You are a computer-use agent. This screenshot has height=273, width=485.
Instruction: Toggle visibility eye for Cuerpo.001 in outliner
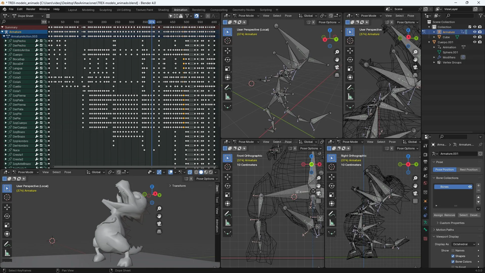click(475, 42)
